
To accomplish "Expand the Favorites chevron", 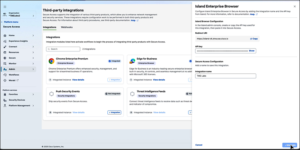I will tap(33, 94).
